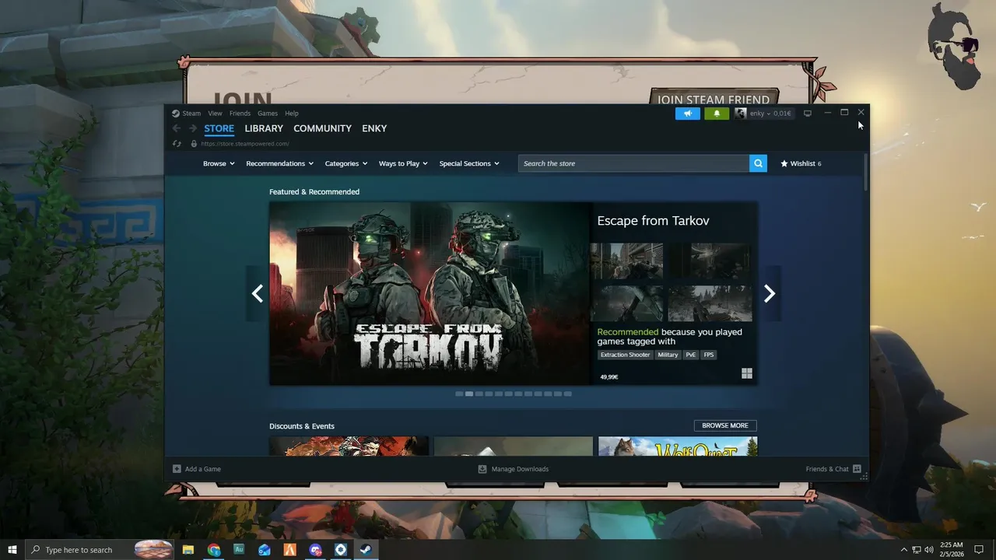Click the padlock icon beside the URL
The width and height of the screenshot is (996, 560).
195,144
